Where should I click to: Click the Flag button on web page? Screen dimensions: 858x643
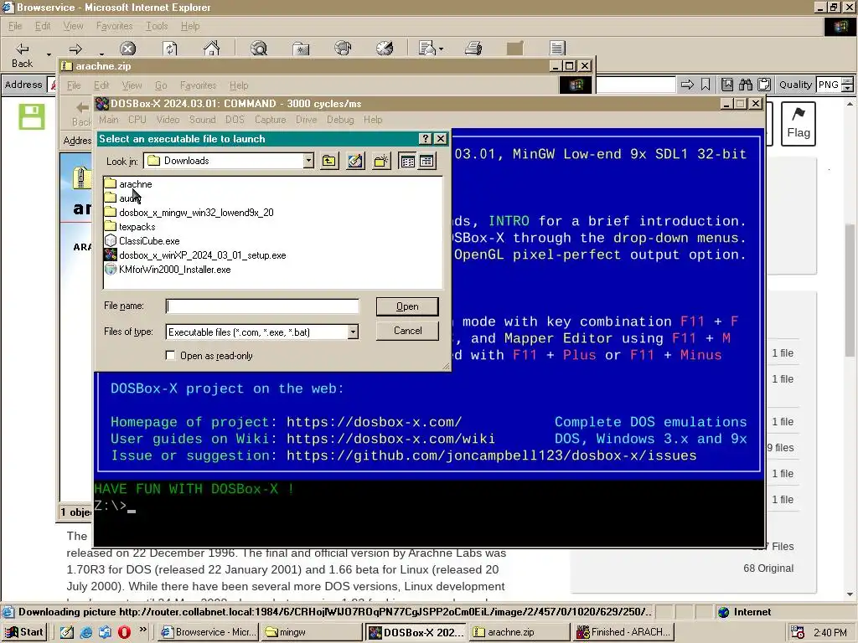[x=799, y=124]
